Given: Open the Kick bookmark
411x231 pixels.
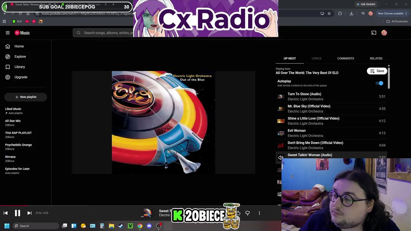Looking at the screenshot, I should 17,21.
